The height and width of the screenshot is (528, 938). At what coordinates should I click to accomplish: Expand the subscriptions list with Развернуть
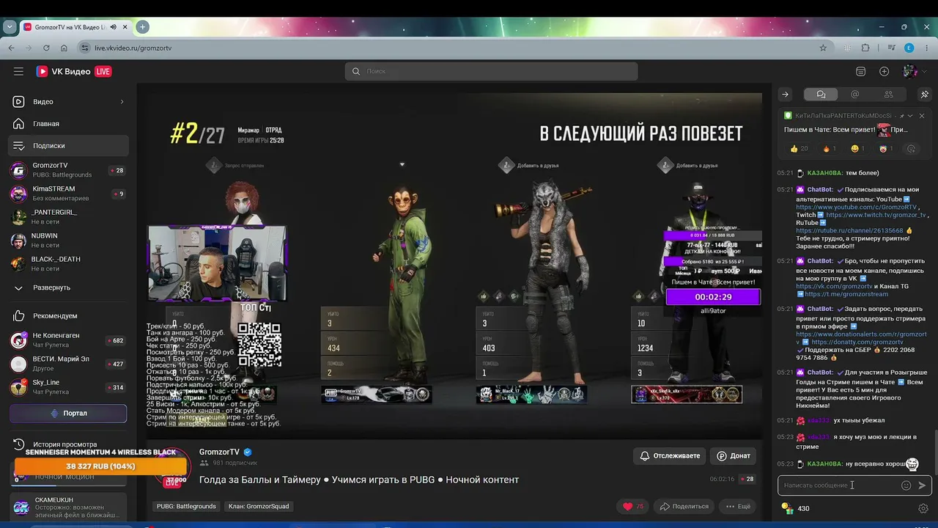click(x=69, y=288)
